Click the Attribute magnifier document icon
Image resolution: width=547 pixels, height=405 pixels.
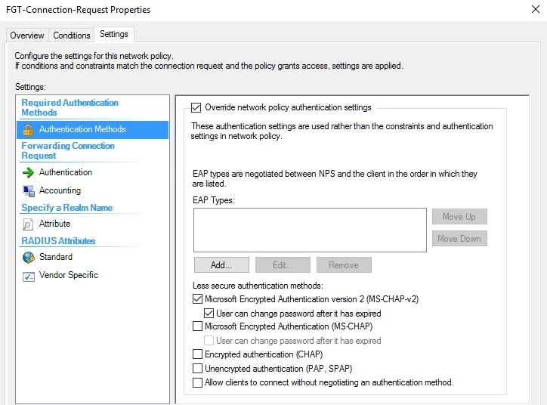coord(28,224)
